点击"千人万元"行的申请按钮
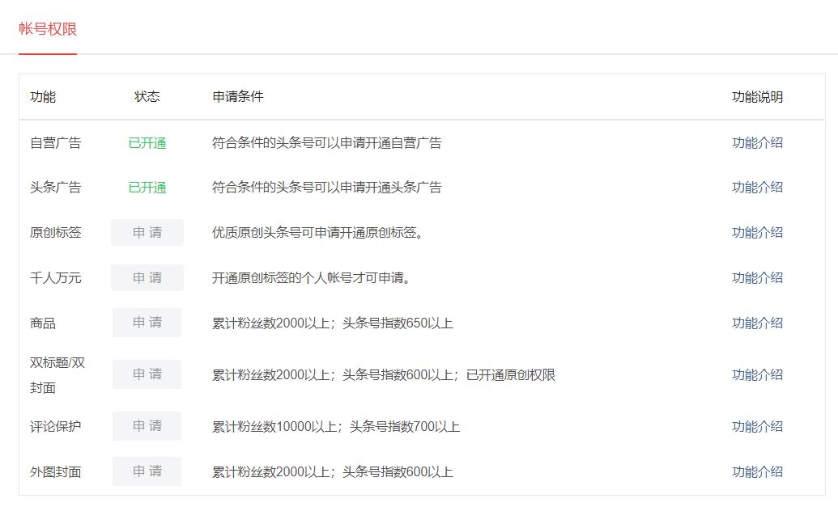 (x=147, y=277)
